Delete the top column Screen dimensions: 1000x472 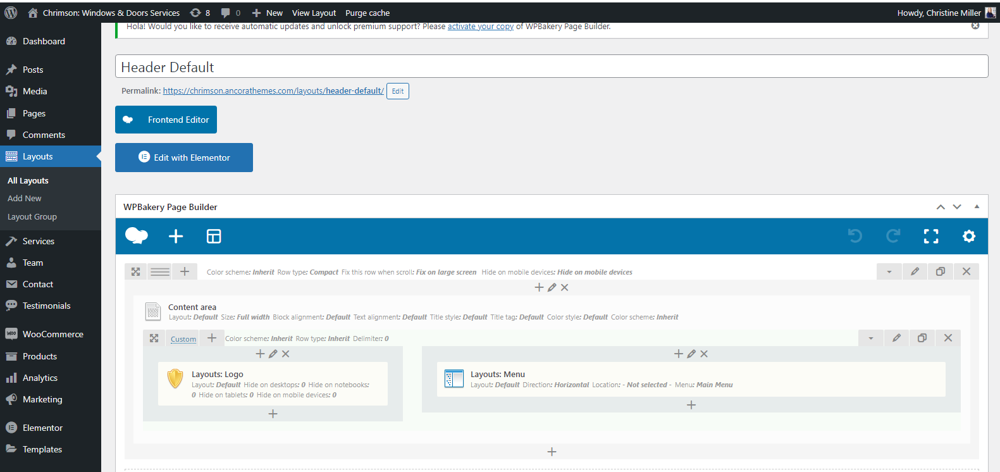(565, 287)
